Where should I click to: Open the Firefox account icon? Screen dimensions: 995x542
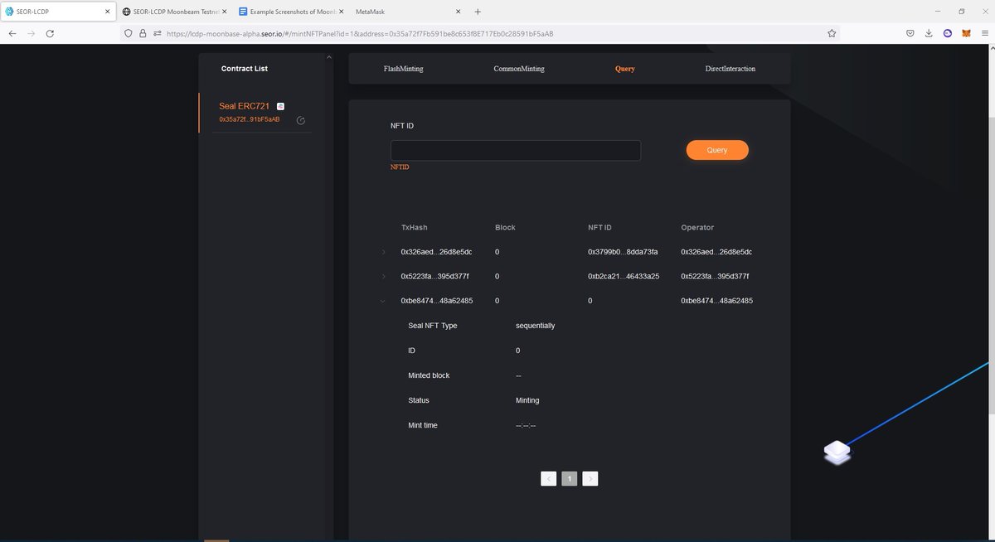[948, 33]
